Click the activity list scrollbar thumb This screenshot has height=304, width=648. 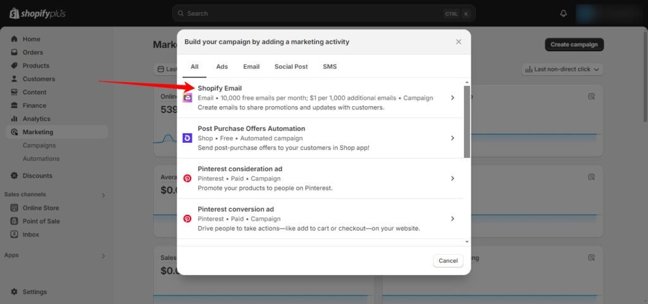[x=467, y=122]
